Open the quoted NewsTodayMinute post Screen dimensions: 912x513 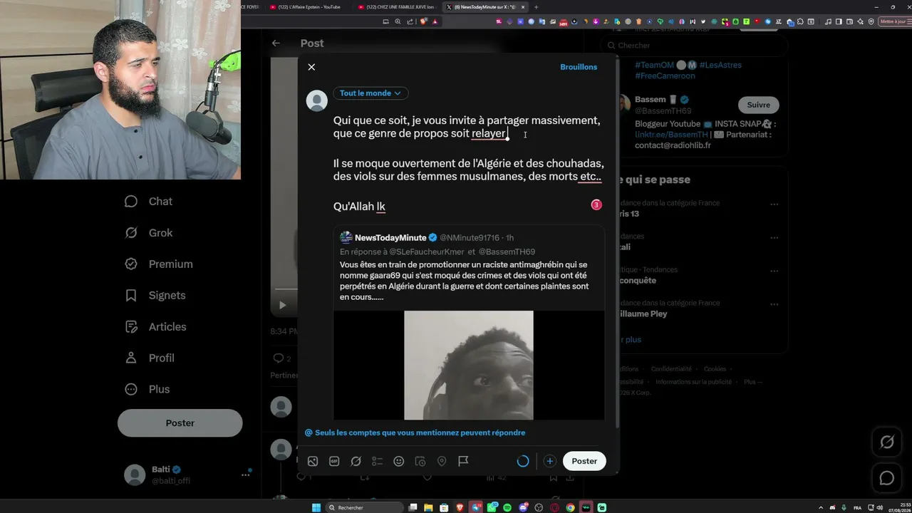(469, 324)
